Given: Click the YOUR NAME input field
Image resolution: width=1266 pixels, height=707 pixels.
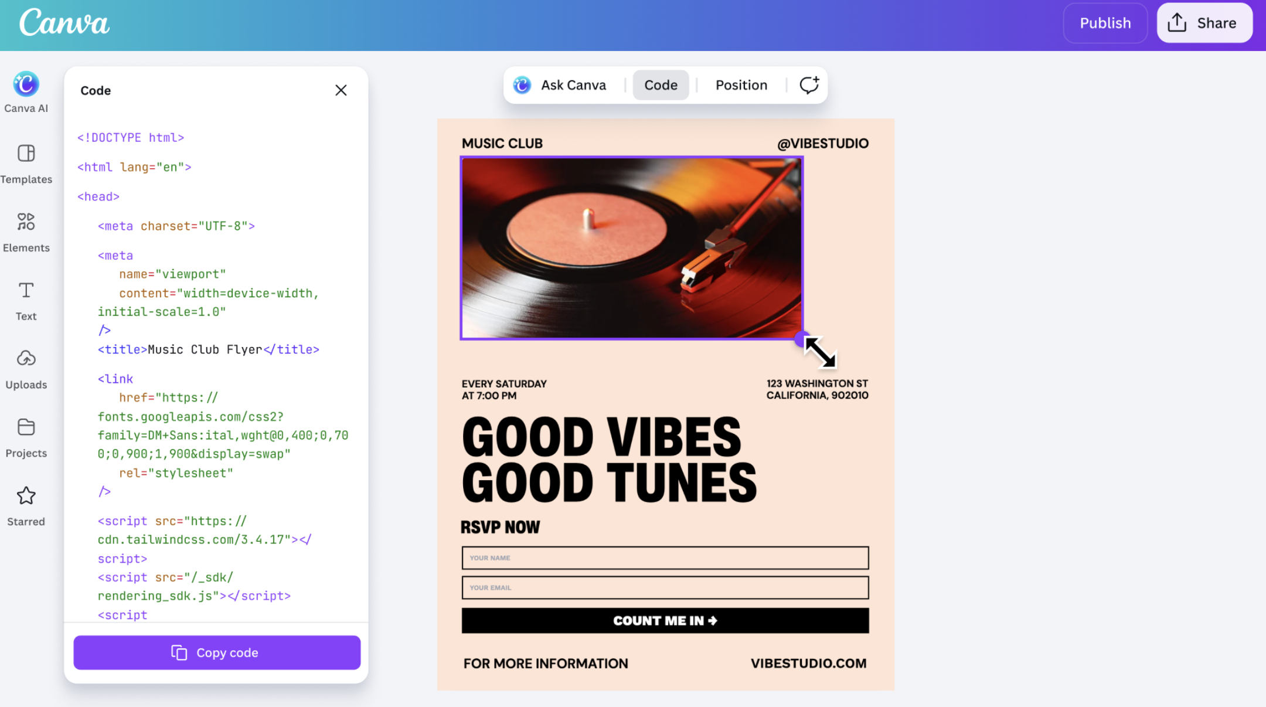Looking at the screenshot, I should click(x=665, y=558).
